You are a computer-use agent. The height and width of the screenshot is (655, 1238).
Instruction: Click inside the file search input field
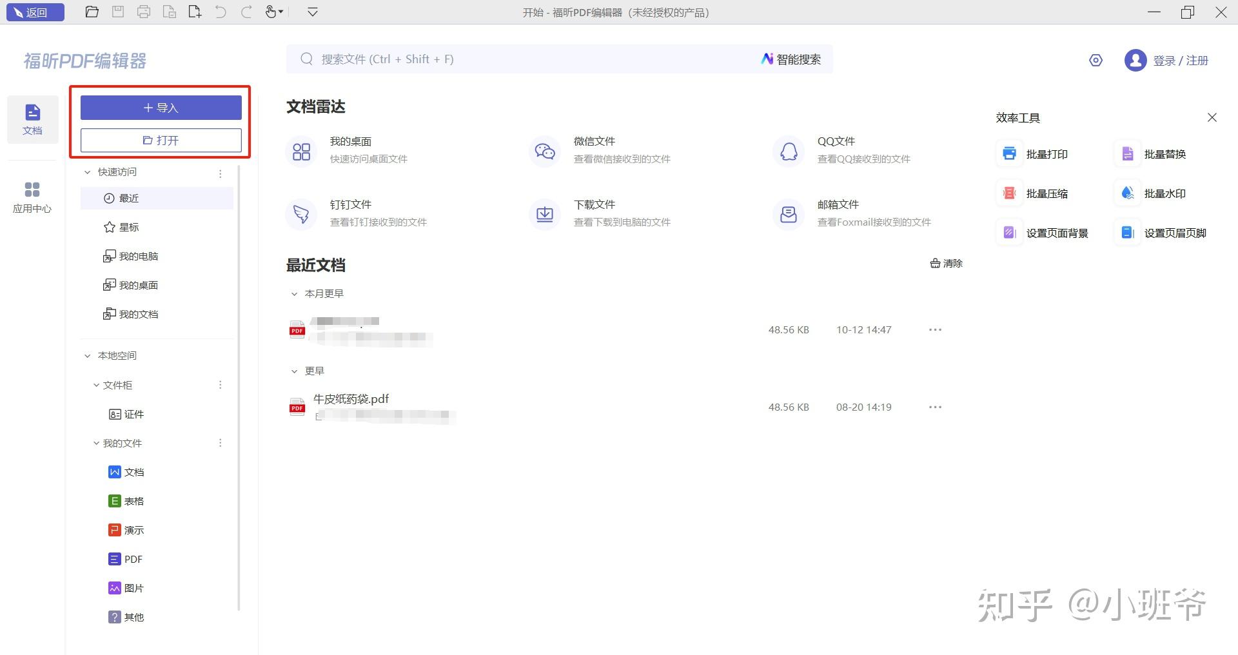tap(516, 59)
